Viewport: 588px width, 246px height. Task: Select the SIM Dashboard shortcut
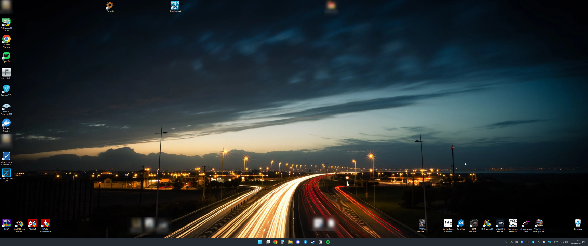pyautogui.click(x=474, y=226)
